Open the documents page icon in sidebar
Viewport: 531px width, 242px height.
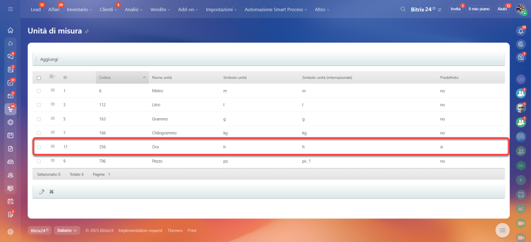[x=10, y=149]
